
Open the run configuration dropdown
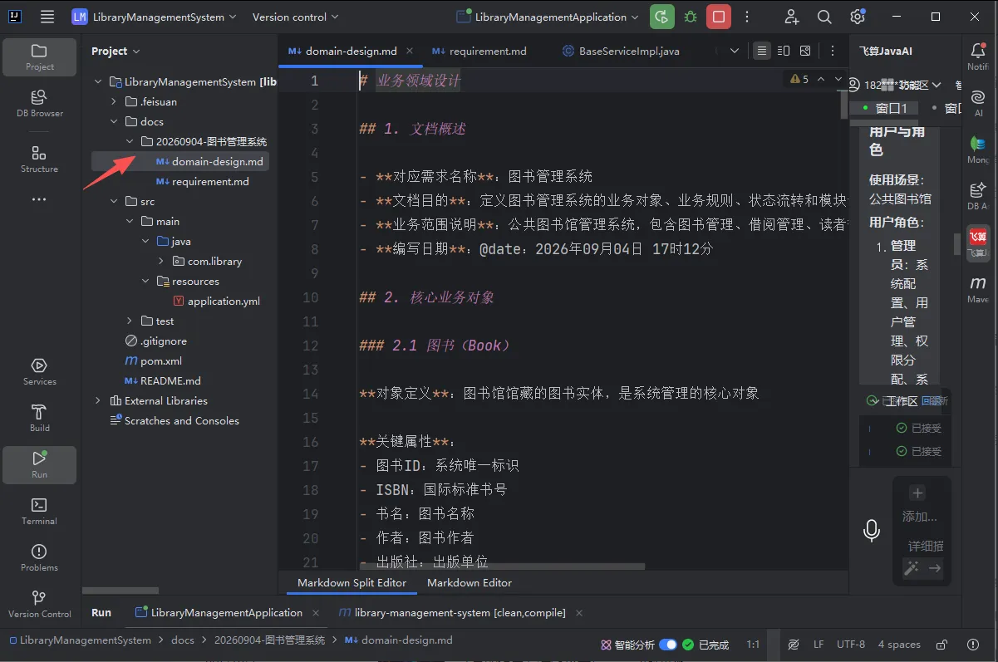pos(548,17)
